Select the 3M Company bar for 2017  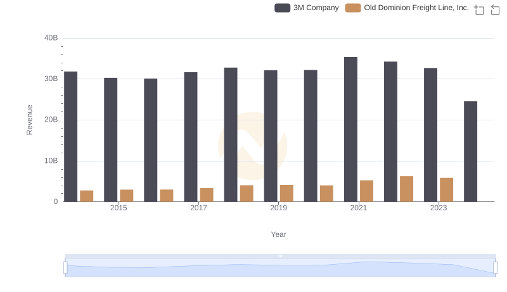(x=191, y=137)
